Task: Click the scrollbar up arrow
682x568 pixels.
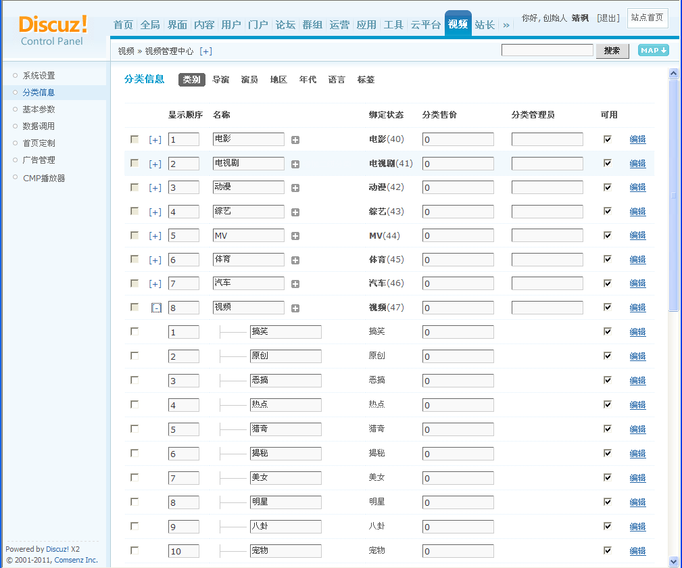Action: tap(673, 73)
